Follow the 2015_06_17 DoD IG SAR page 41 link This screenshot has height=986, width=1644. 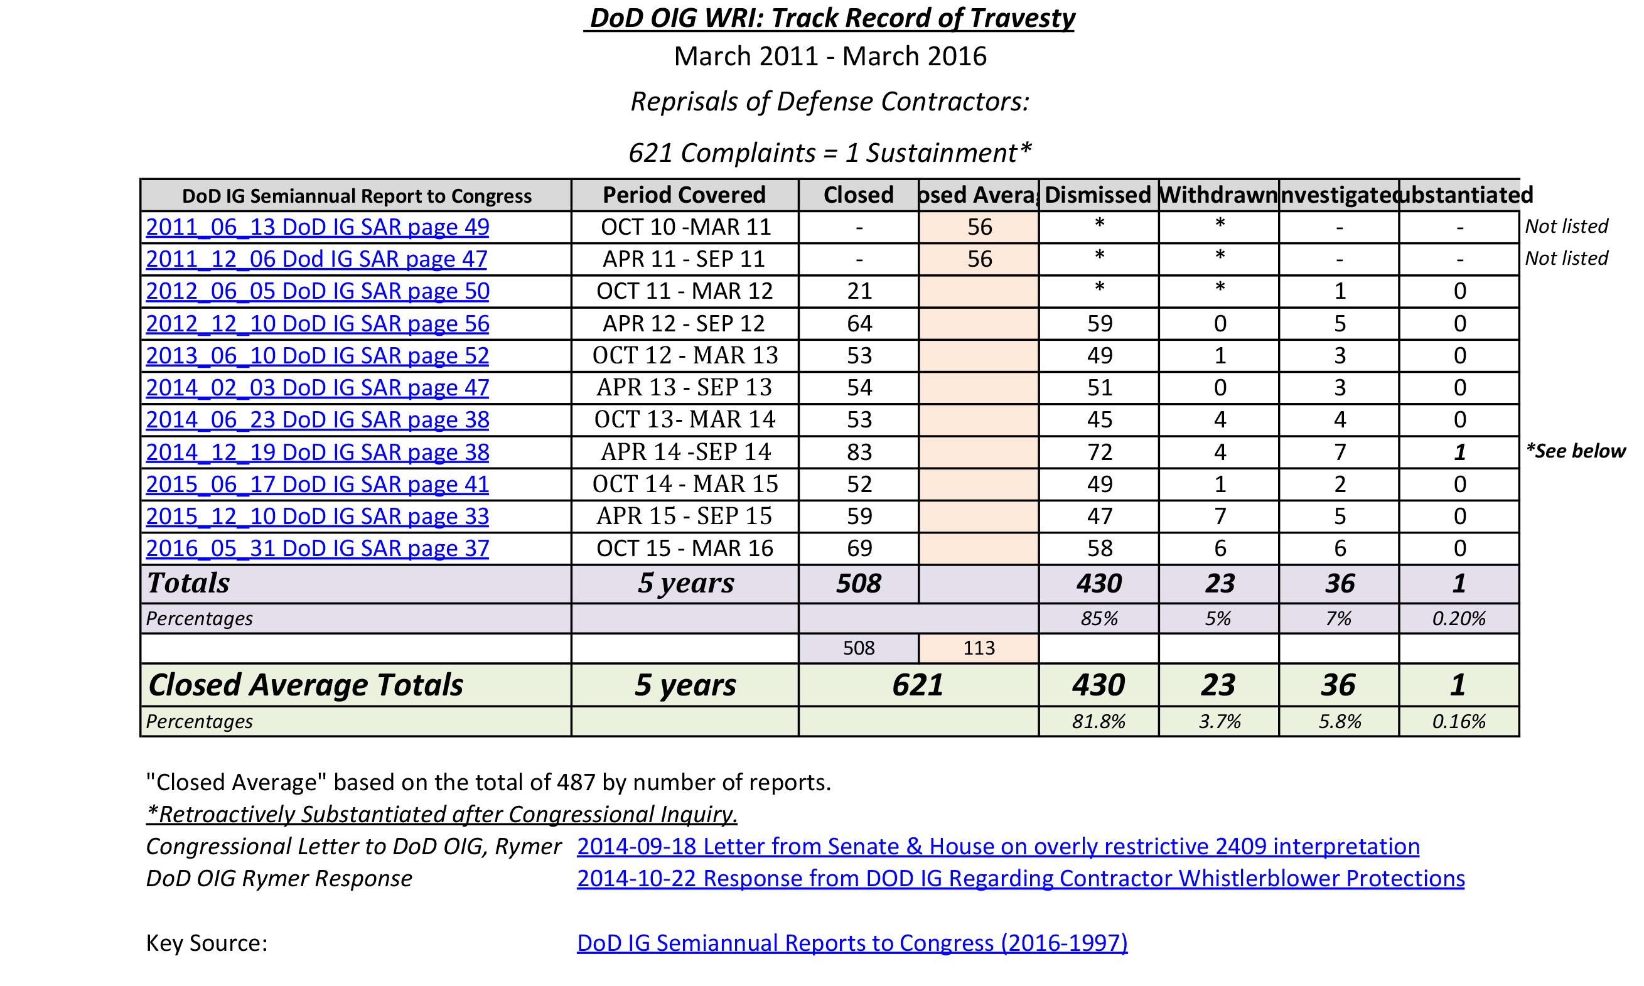coord(317,485)
